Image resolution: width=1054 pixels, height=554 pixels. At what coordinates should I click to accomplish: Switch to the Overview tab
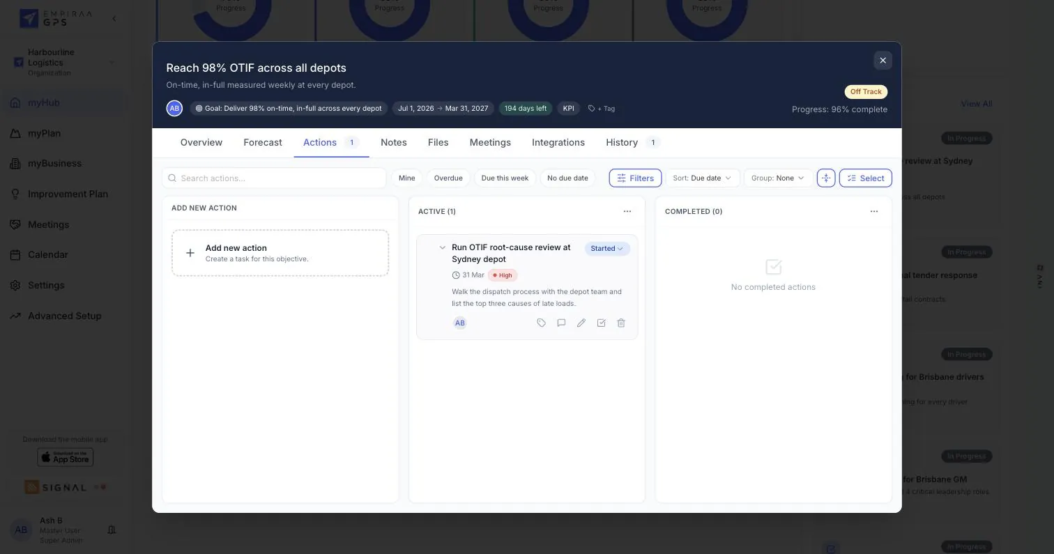pyautogui.click(x=201, y=142)
